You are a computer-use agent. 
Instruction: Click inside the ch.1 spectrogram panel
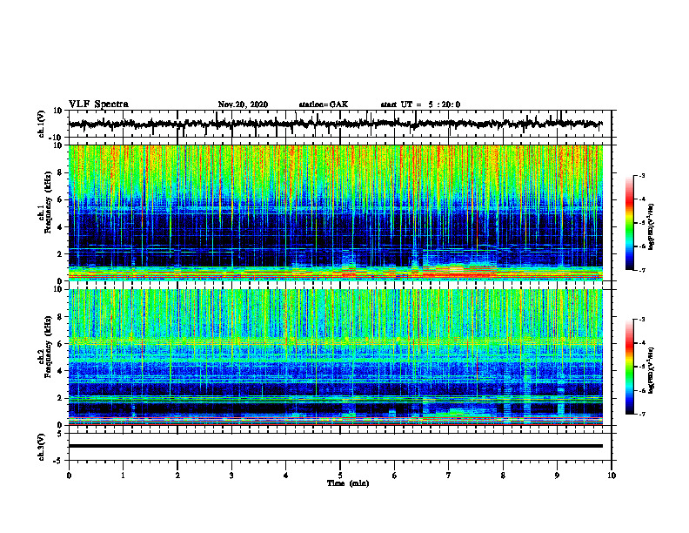point(335,213)
